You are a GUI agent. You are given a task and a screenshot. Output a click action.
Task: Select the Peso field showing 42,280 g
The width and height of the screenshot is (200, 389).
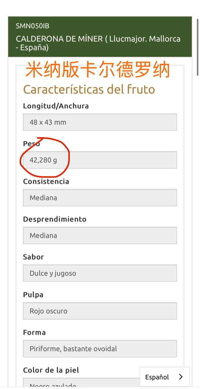[x=100, y=160]
